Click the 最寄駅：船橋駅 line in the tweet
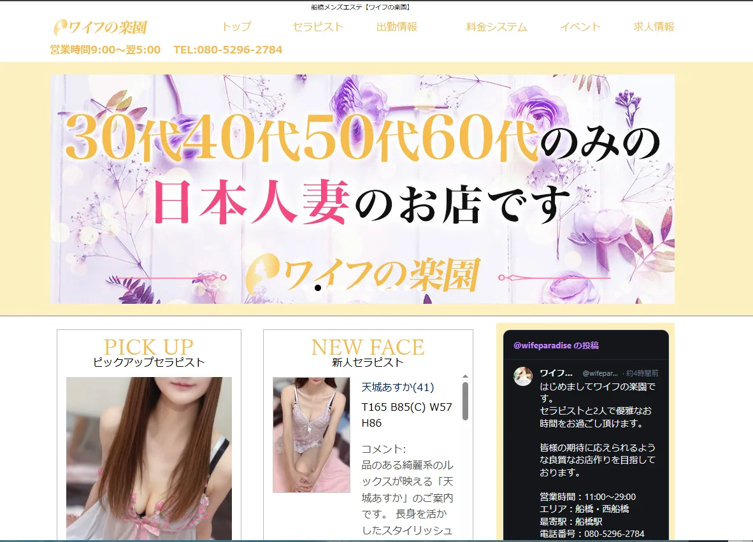The height and width of the screenshot is (542, 753). point(571,522)
